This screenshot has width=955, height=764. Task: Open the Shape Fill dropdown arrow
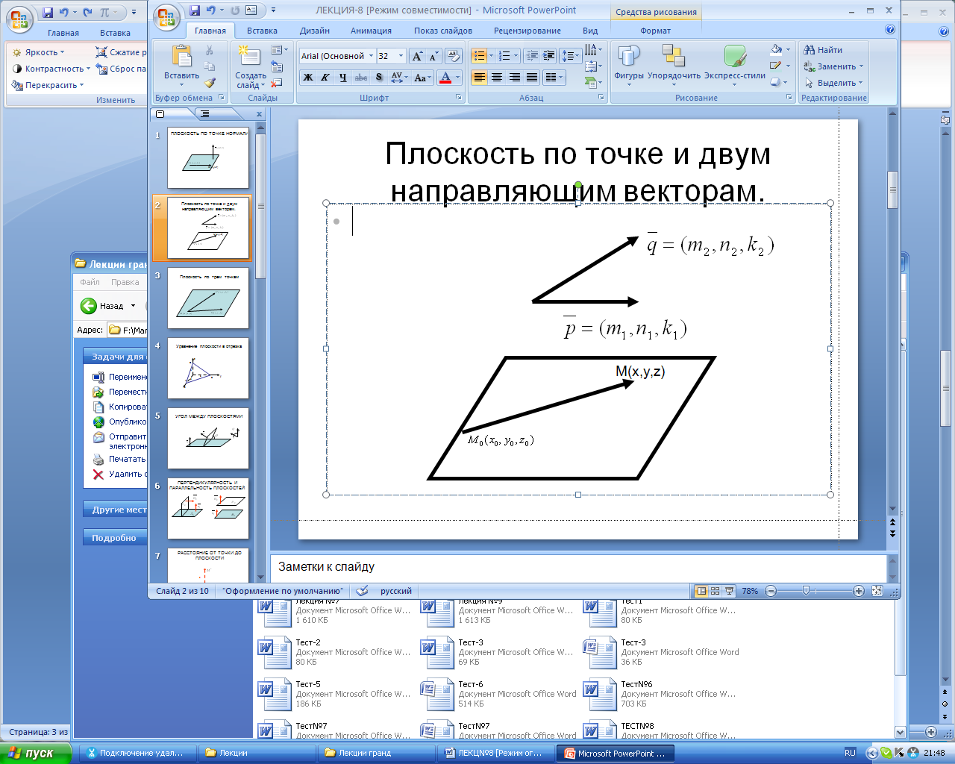click(x=789, y=50)
